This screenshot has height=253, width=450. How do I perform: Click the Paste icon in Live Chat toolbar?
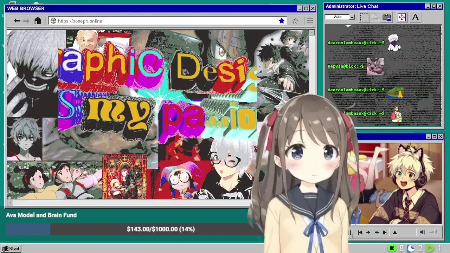click(x=387, y=17)
